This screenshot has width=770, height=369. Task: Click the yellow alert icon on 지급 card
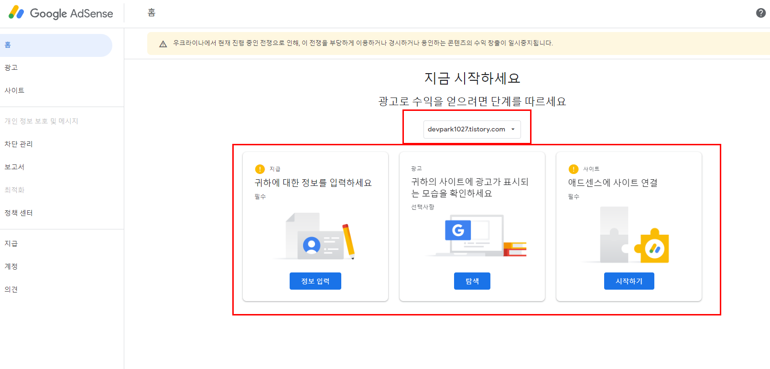pyautogui.click(x=260, y=169)
